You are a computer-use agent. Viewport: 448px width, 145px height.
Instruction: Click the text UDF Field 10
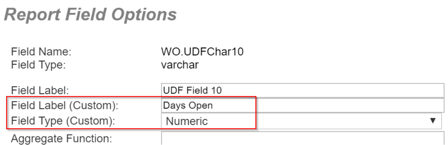click(x=192, y=90)
